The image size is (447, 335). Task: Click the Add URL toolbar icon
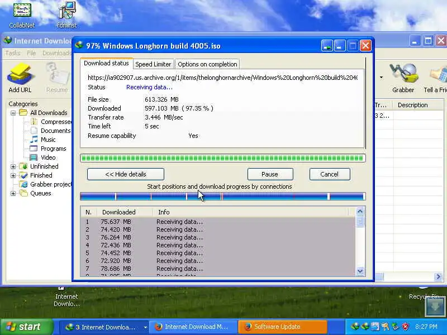20,78
